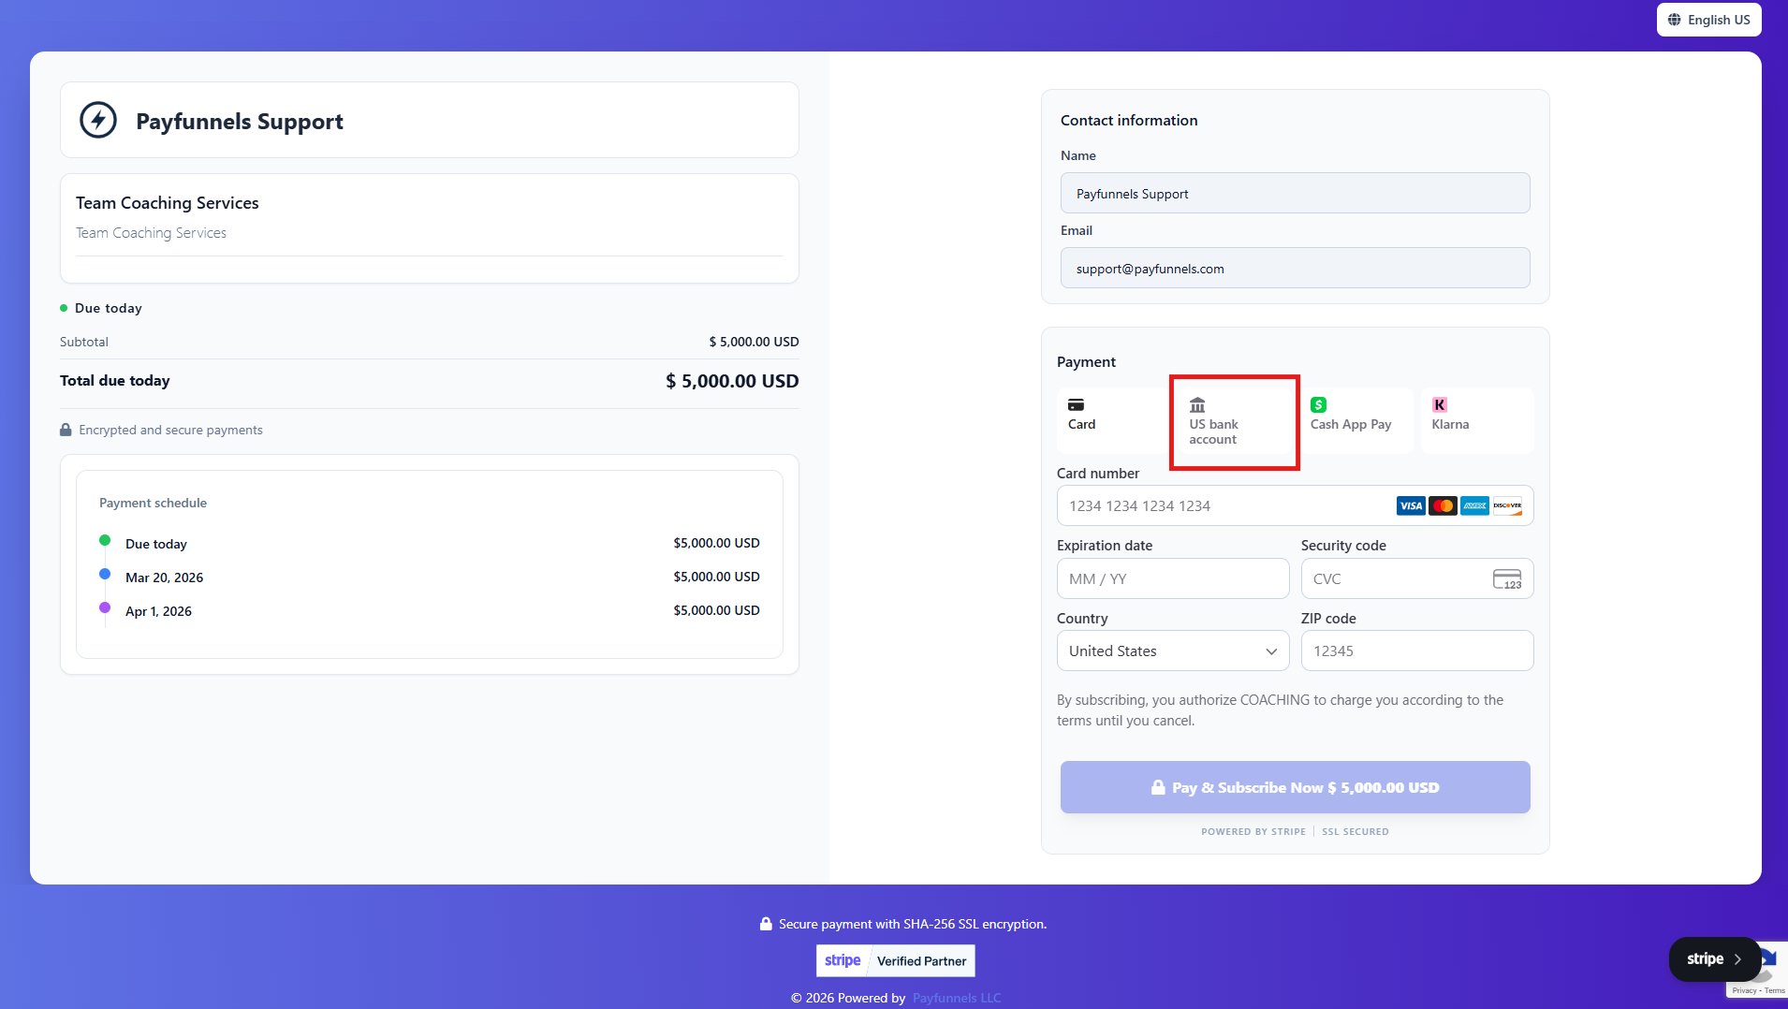Focus the Email input field
The image size is (1788, 1009).
point(1296,268)
